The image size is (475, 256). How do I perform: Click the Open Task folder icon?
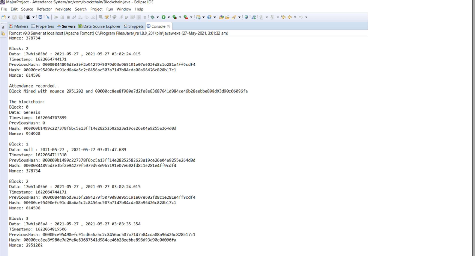click(228, 17)
